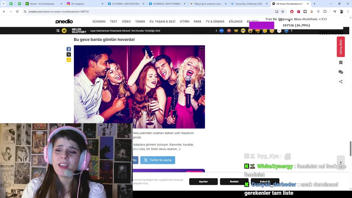Close the Instagram tab
Screen dimensions: 352x198
tap(103, 4)
